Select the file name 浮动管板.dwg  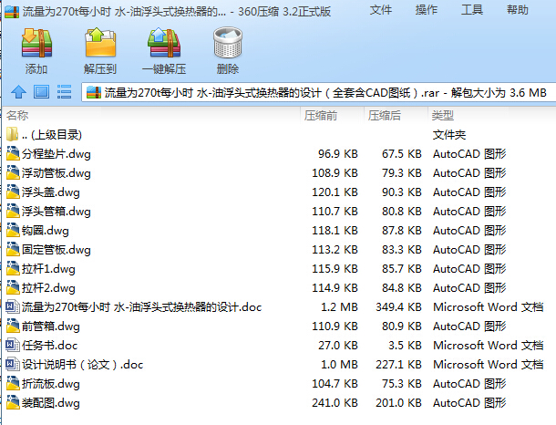tap(57, 173)
